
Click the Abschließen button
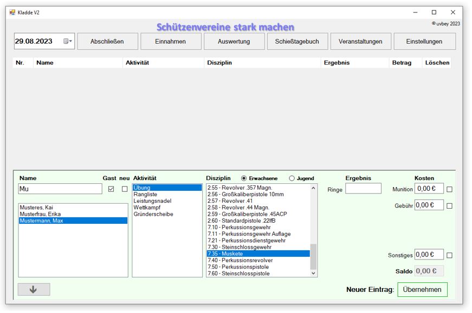pyautogui.click(x=107, y=42)
